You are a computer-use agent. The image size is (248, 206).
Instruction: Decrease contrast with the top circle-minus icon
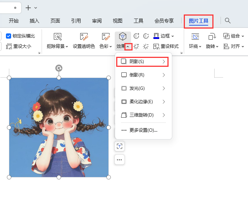coord(146,36)
